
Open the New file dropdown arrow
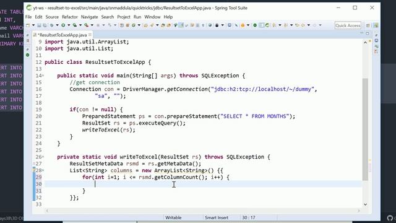pyautogui.click(x=33, y=25)
